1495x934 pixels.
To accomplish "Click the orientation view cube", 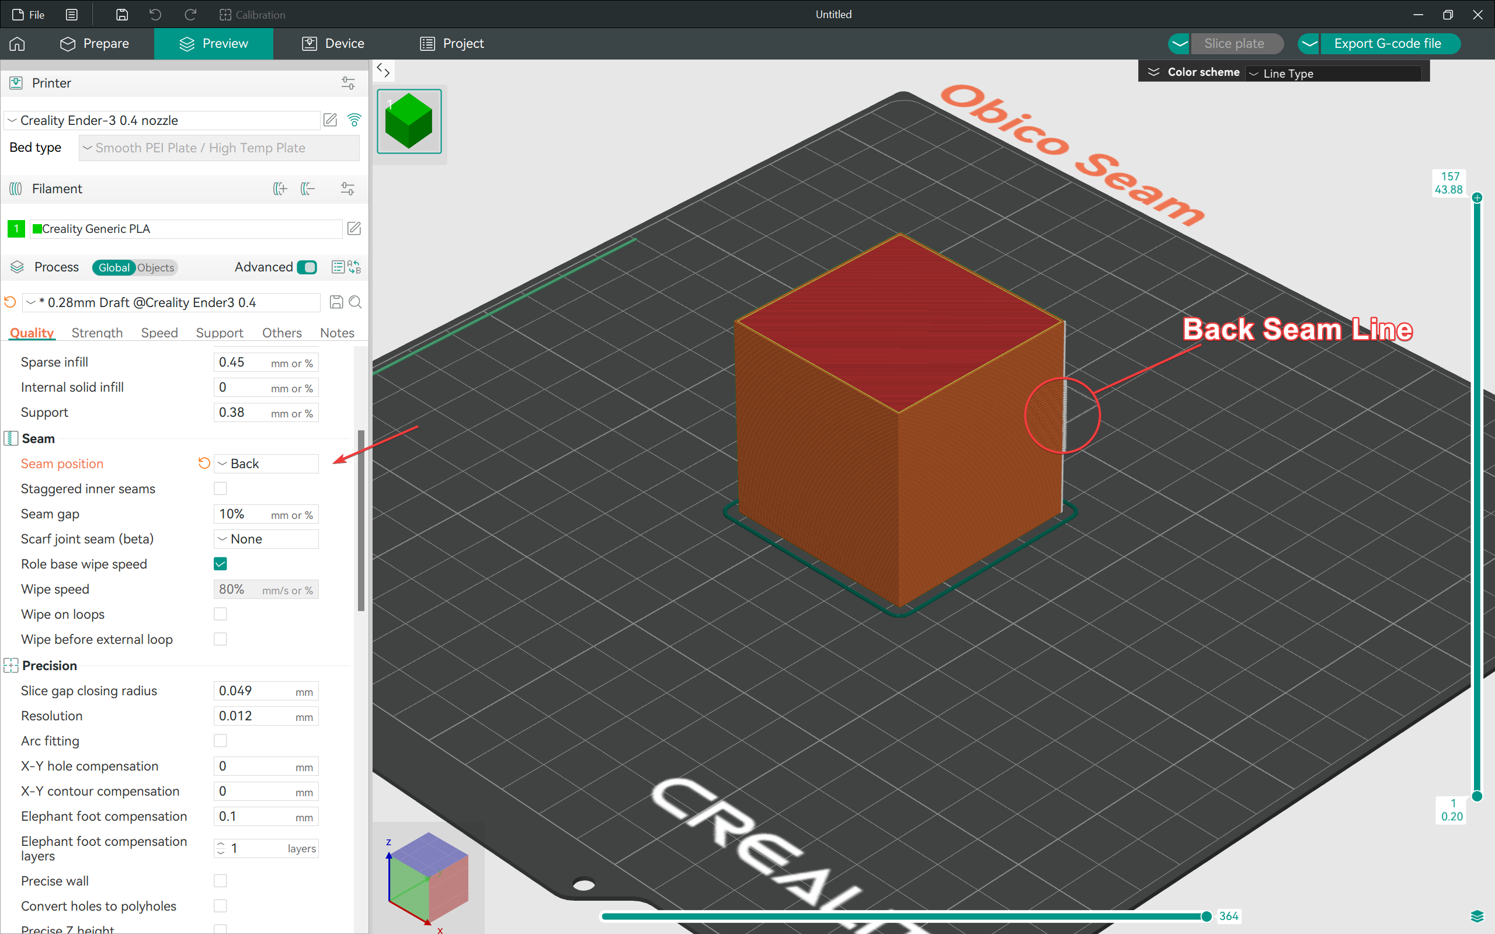I will click(427, 877).
